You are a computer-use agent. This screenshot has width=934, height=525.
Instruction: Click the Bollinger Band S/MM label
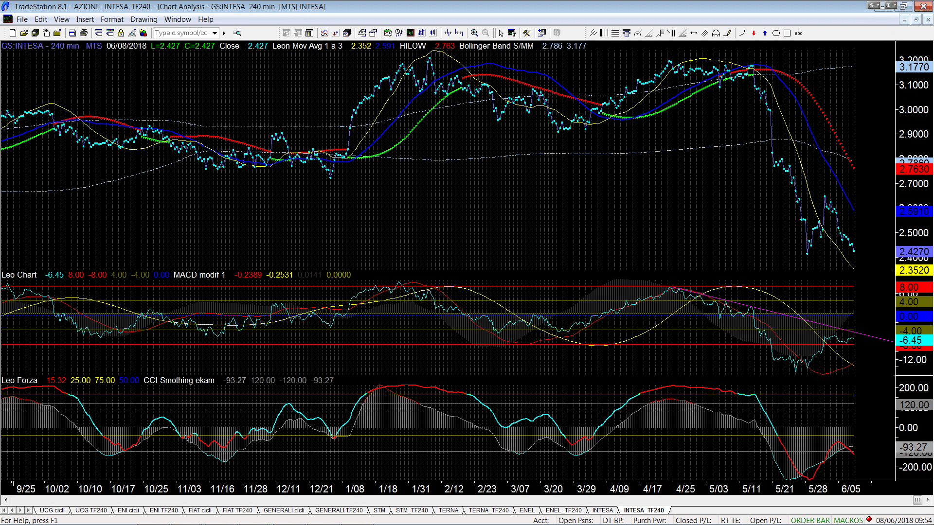[496, 46]
